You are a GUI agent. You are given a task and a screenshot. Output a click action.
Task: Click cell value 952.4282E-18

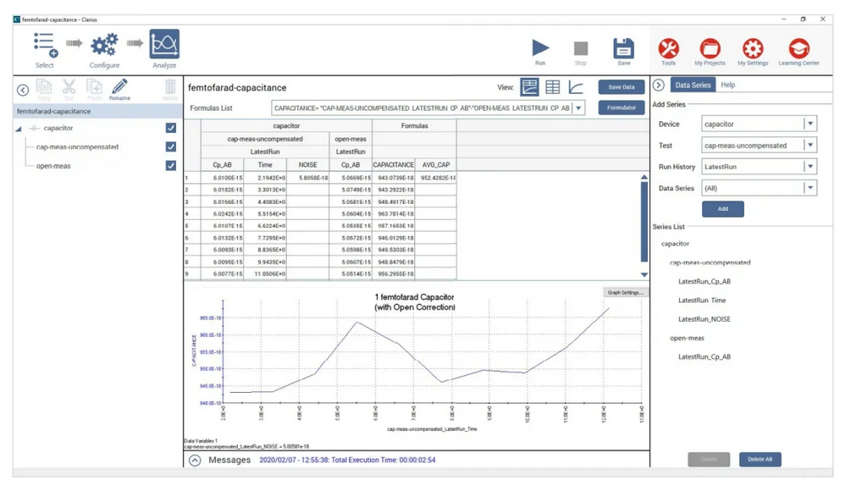[437, 178]
